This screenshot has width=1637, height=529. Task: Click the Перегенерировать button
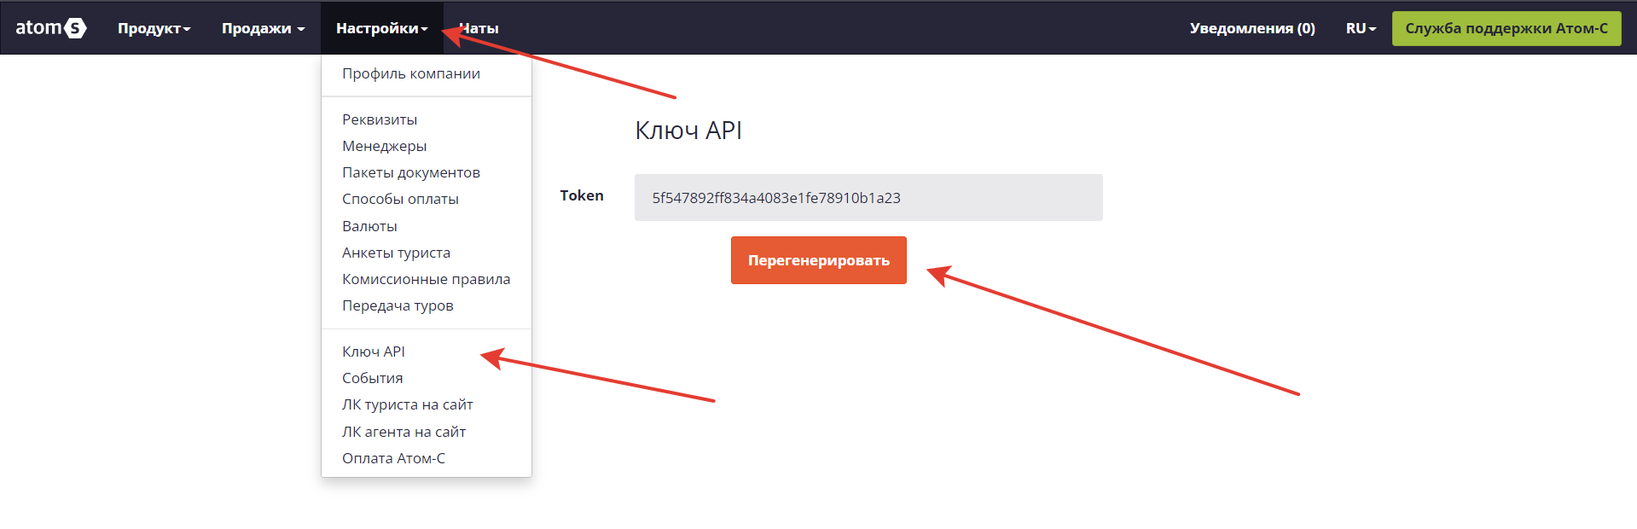click(x=818, y=260)
